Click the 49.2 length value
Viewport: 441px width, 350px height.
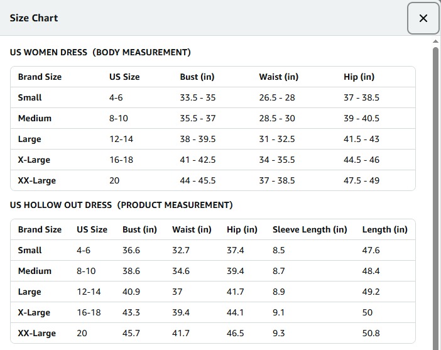371,292
